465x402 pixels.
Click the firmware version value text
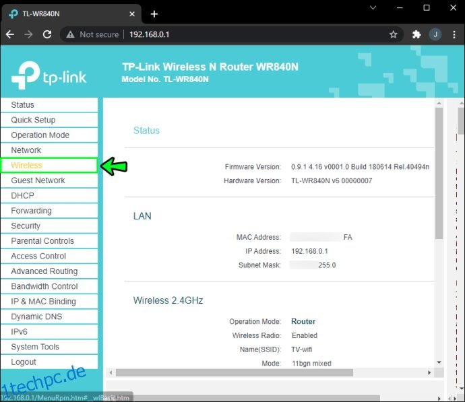click(360, 167)
